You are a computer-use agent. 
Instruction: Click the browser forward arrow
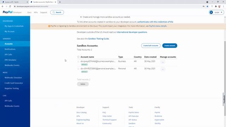click(x=6, y=6)
